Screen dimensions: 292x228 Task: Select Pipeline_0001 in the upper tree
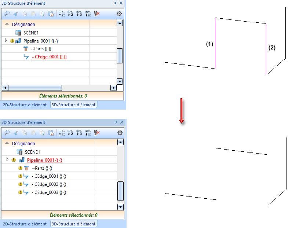pyautogui.click(x=41, y=41)
